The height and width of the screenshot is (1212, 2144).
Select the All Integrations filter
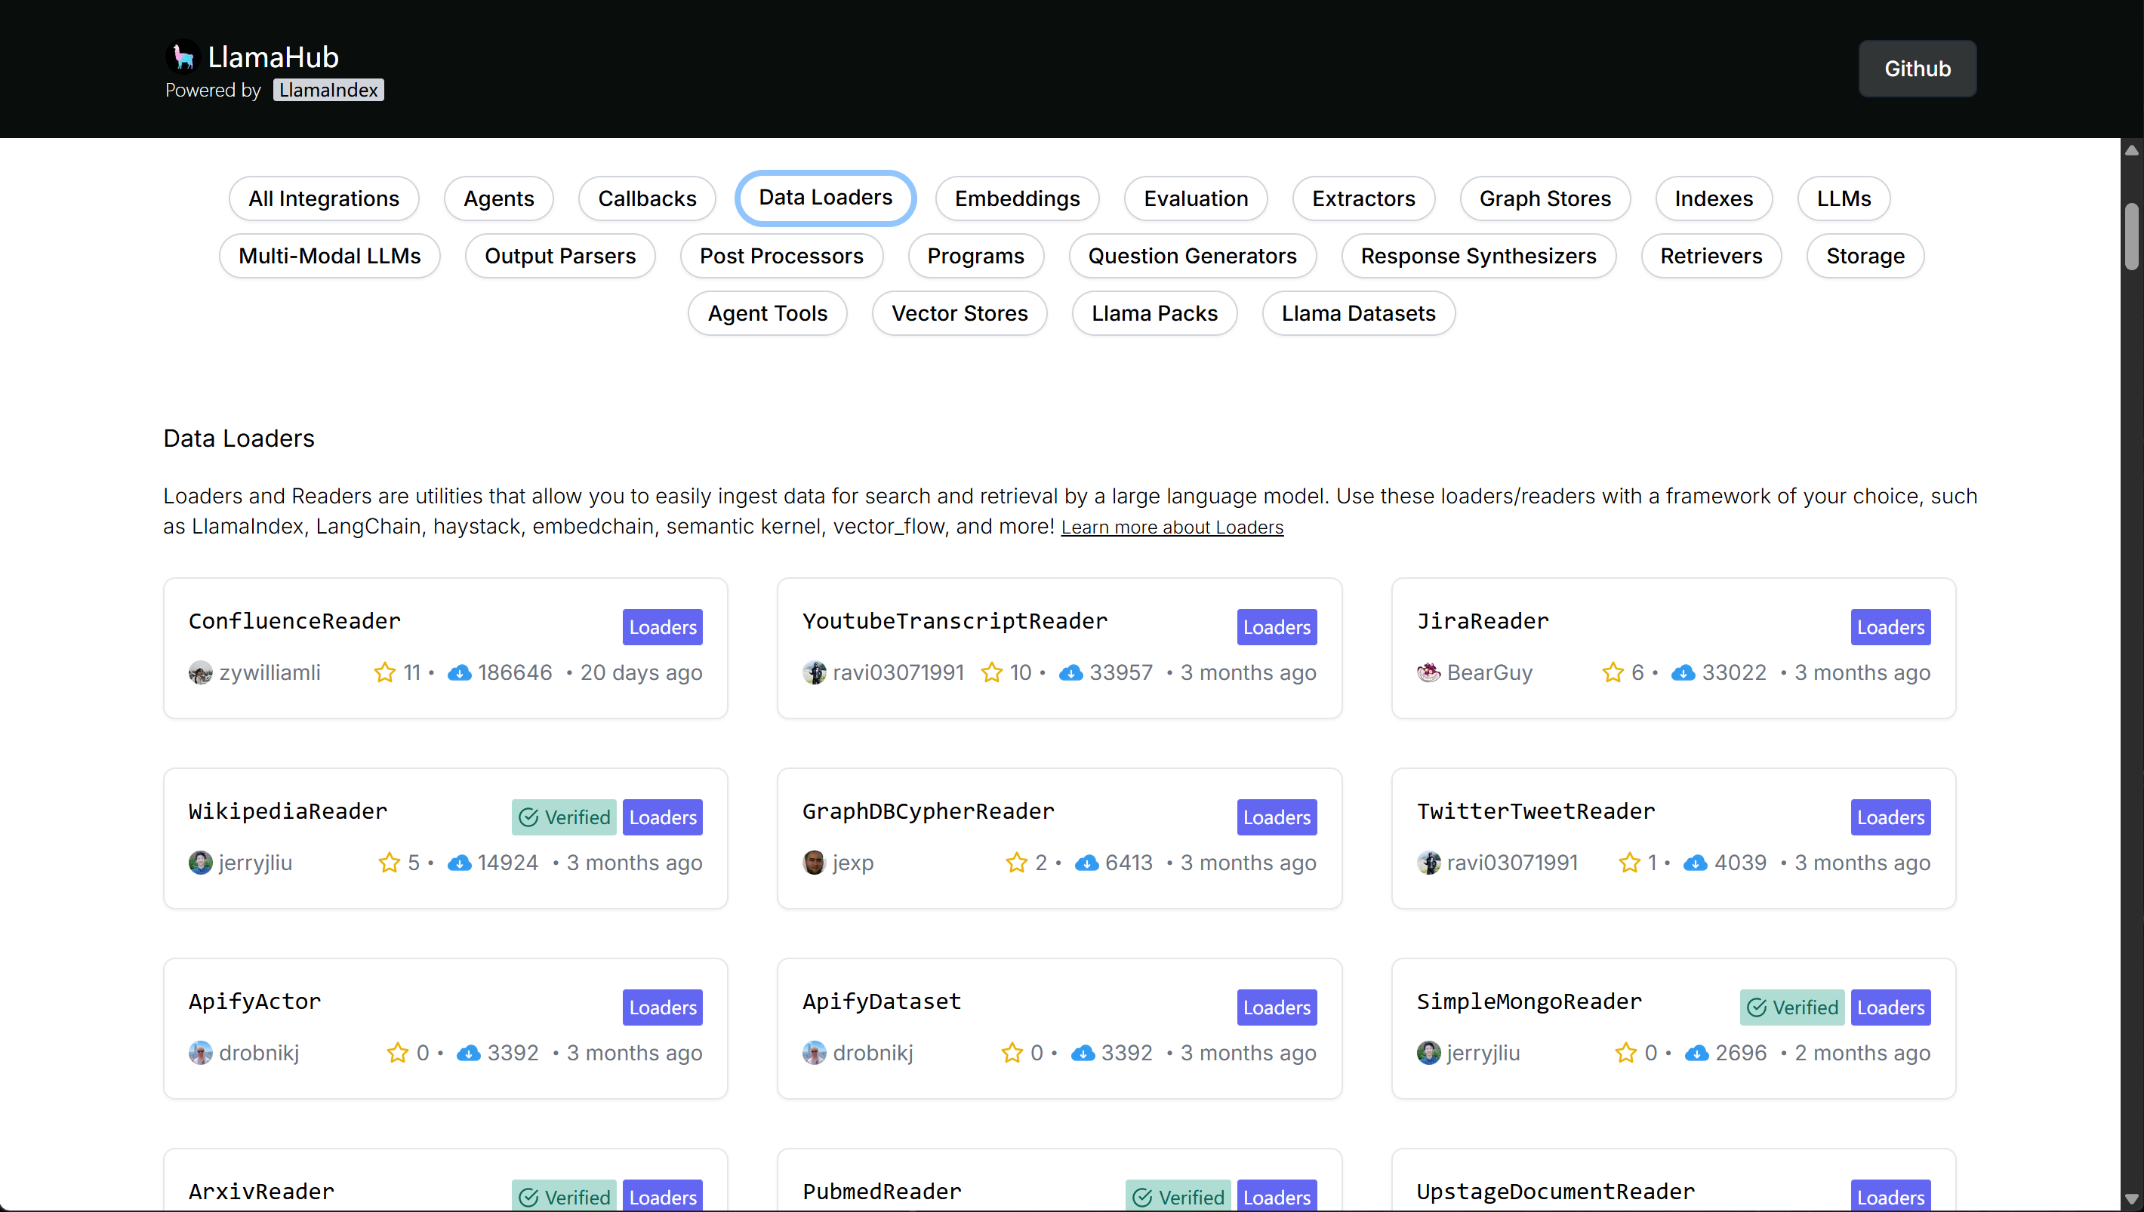[x=324, y=199]
